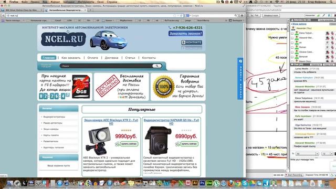Tick the checkbox next to attendee pit
336x189 pixels.
click(292, 43)
